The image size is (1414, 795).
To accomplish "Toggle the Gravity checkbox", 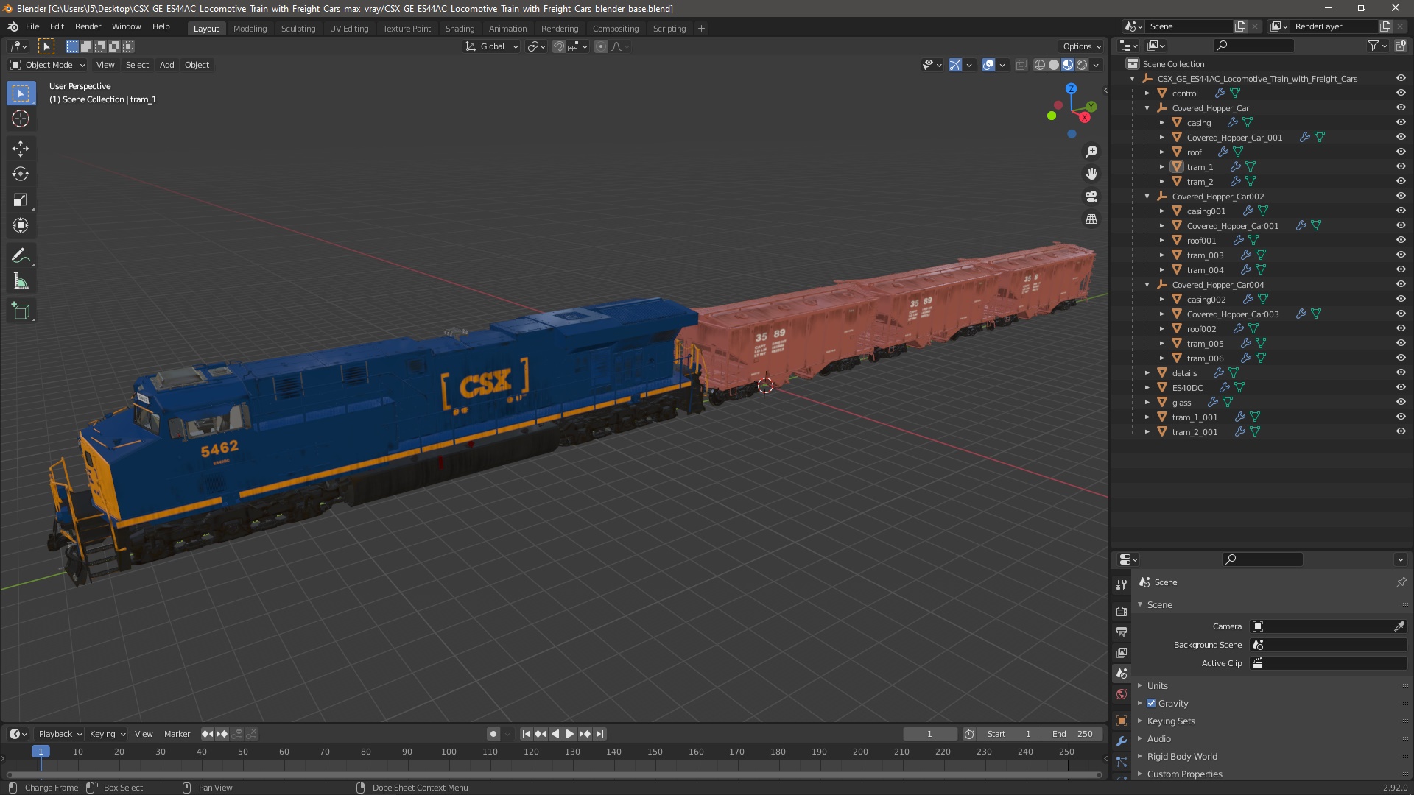I will click(x=1151, y=703).
